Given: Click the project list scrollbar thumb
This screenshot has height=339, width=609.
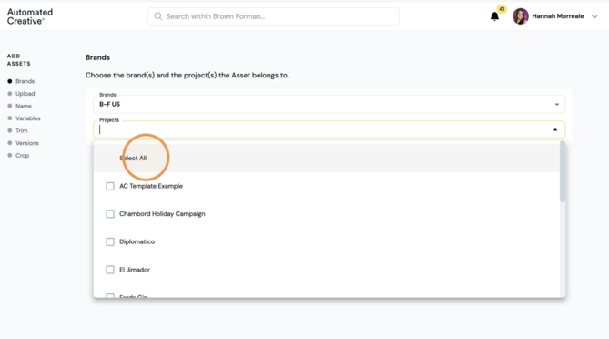Looking at the screenshot, I should (563, 171).
